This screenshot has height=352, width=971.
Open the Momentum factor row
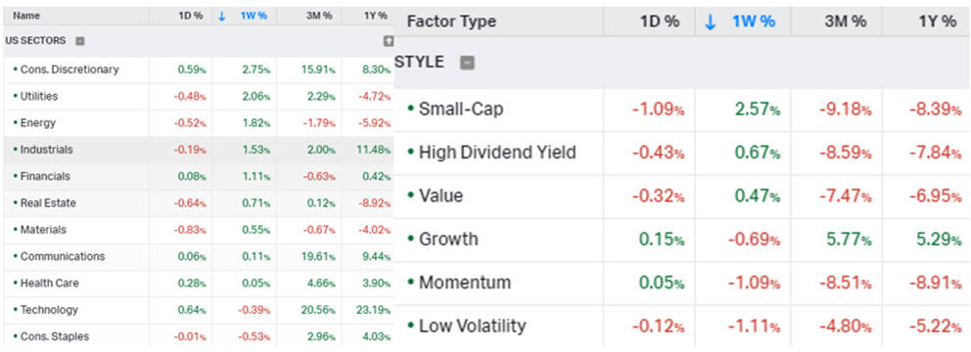[682, 283]
